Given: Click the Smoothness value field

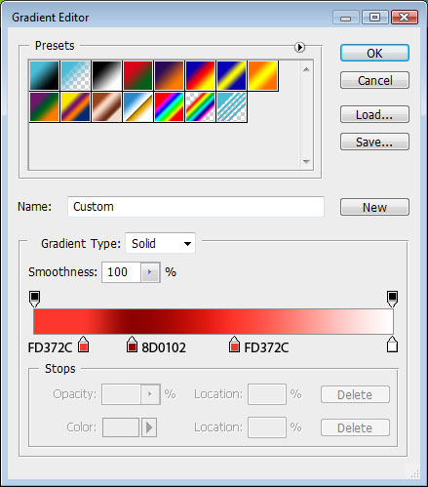Looking at the screenshot, I should coord(121,272).
